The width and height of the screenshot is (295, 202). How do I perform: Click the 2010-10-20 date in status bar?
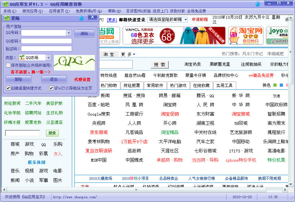242,197
